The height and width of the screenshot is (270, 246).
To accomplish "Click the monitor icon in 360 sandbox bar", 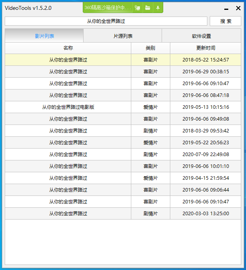I will [138, 8].
